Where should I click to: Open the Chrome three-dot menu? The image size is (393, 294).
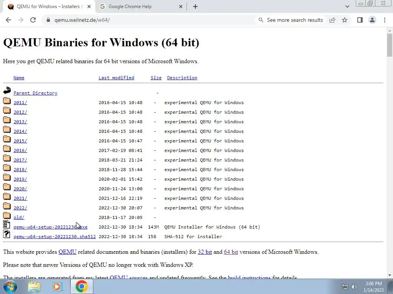[x=385, y=20]
